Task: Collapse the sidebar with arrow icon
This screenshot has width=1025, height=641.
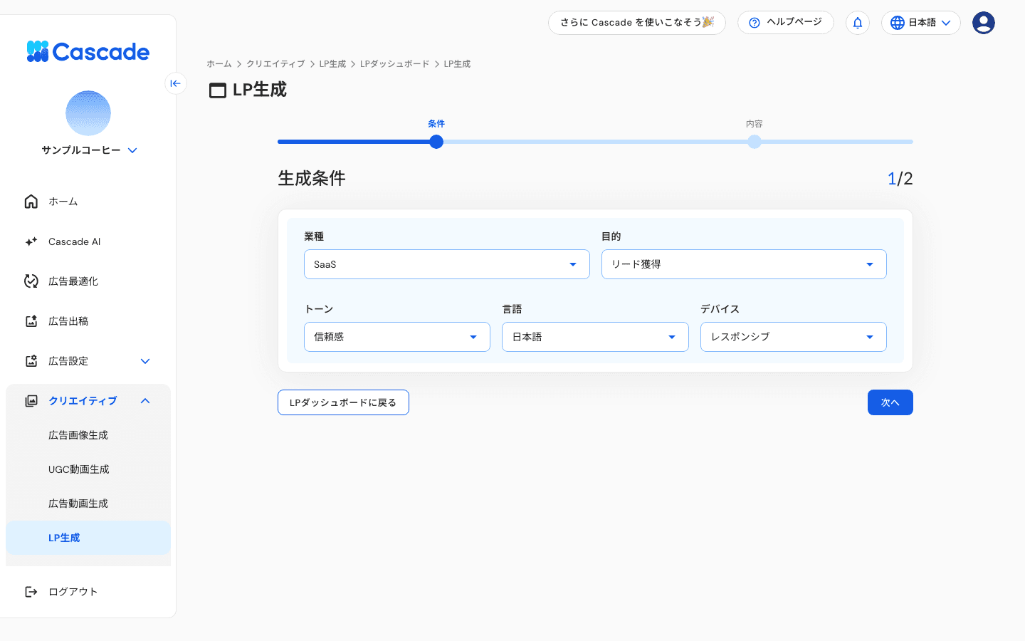Action: click(x=176, y=83)
